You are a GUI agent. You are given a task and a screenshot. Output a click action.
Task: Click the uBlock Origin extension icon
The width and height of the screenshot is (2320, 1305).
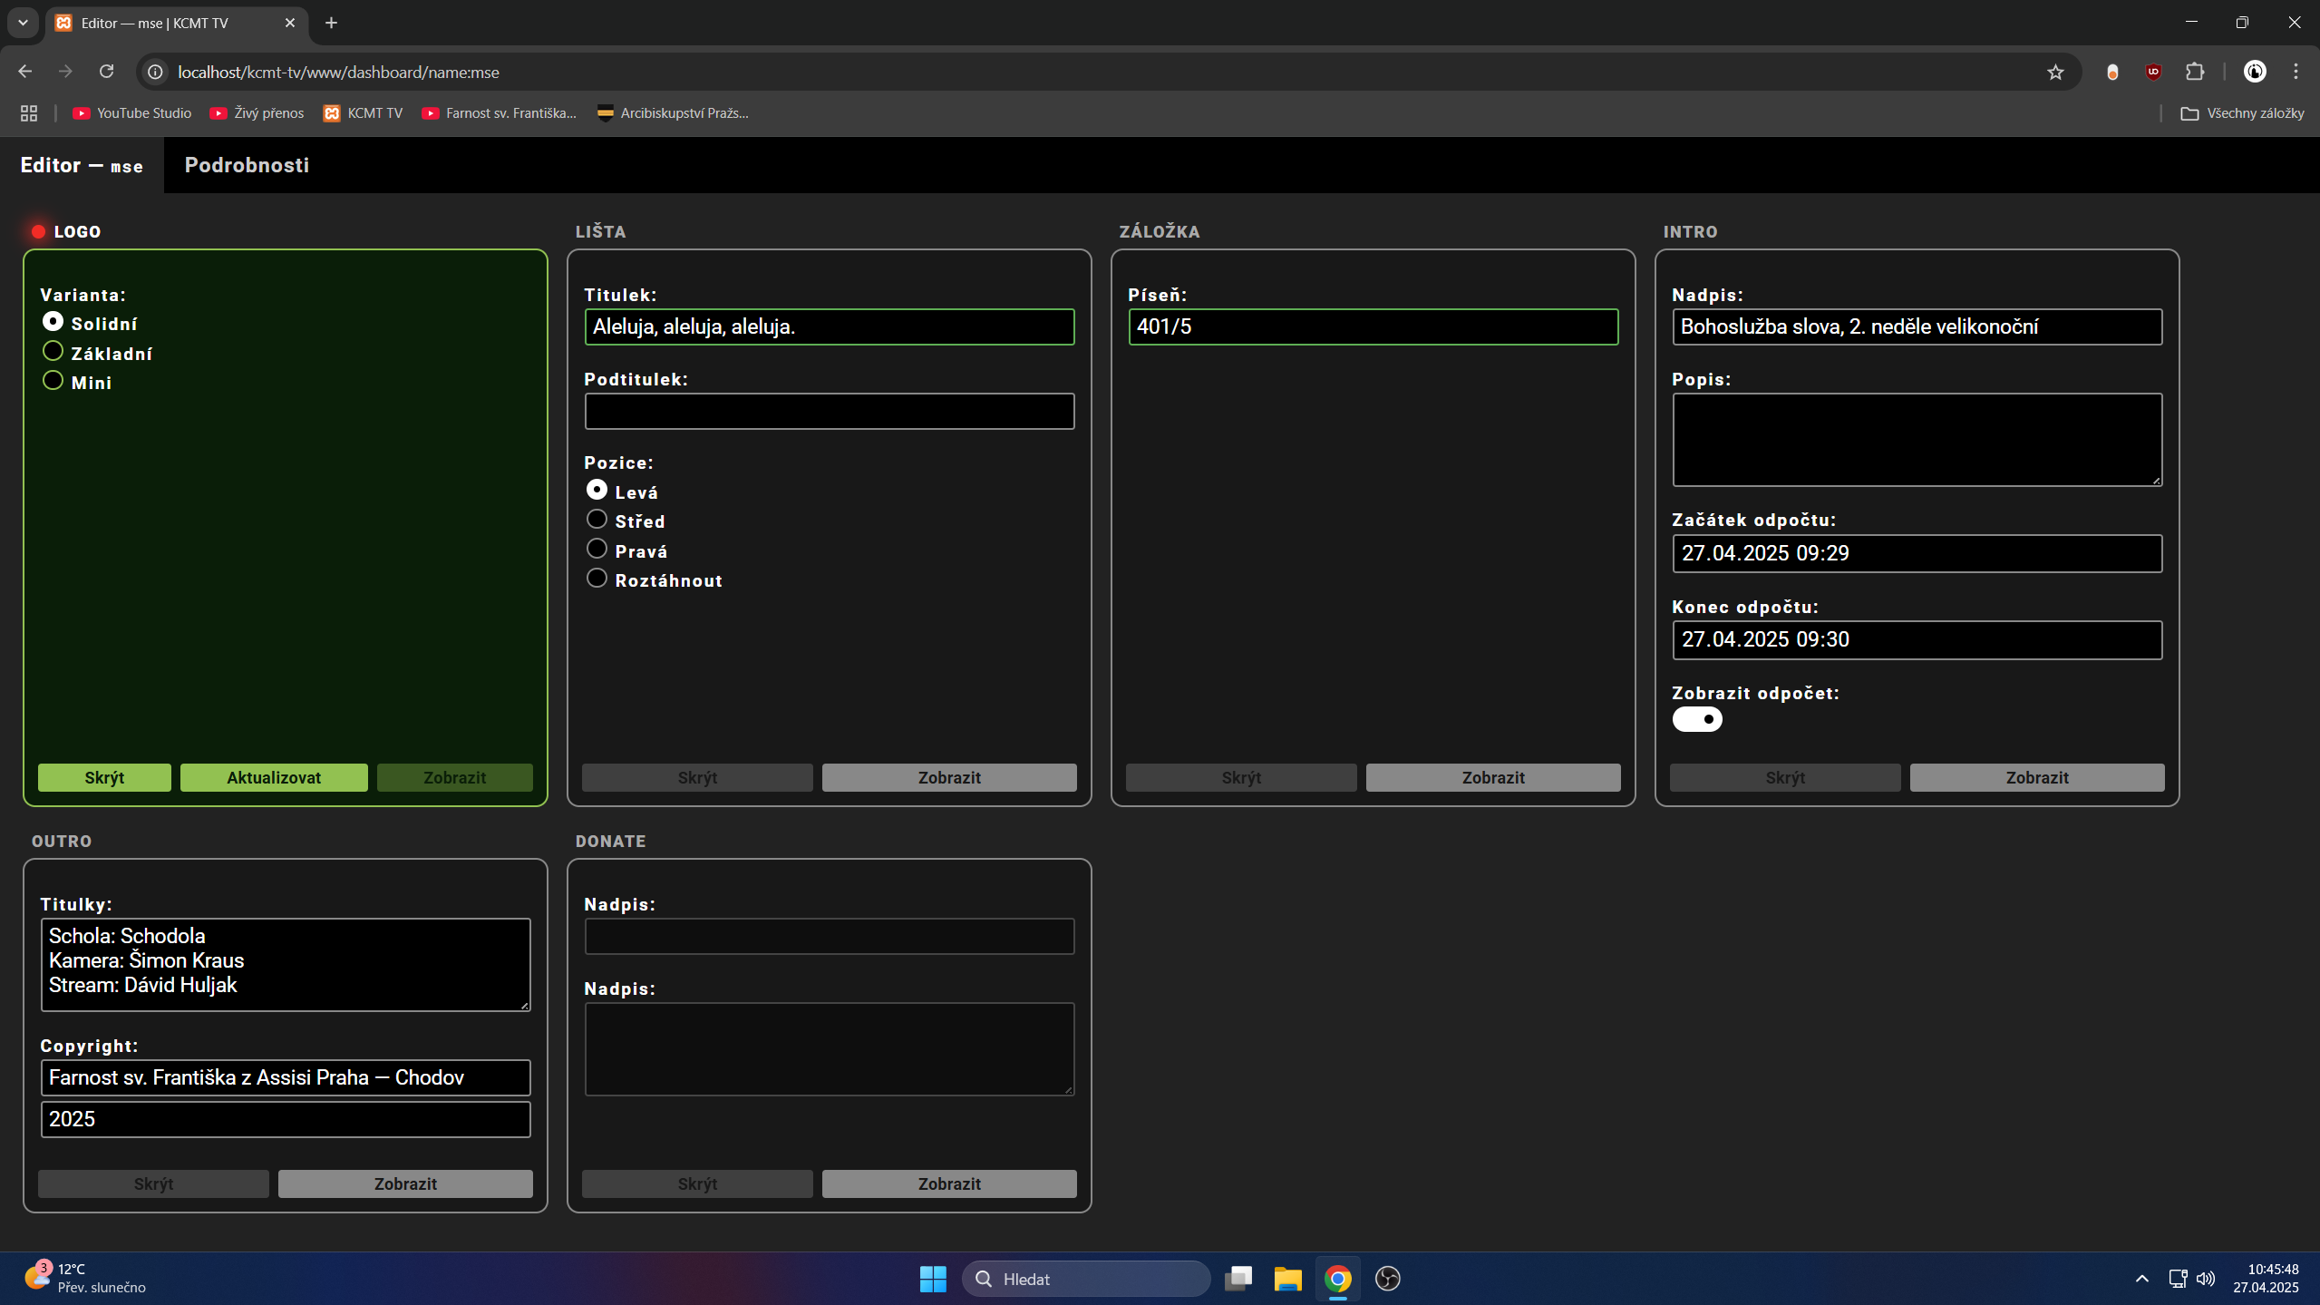click(2154, 72)
